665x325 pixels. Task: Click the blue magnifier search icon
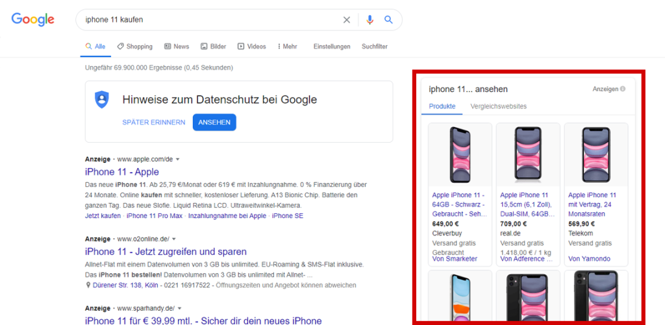[388, 20]
